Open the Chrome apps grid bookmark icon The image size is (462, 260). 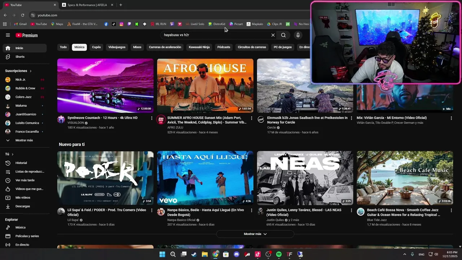click(5, 24)
